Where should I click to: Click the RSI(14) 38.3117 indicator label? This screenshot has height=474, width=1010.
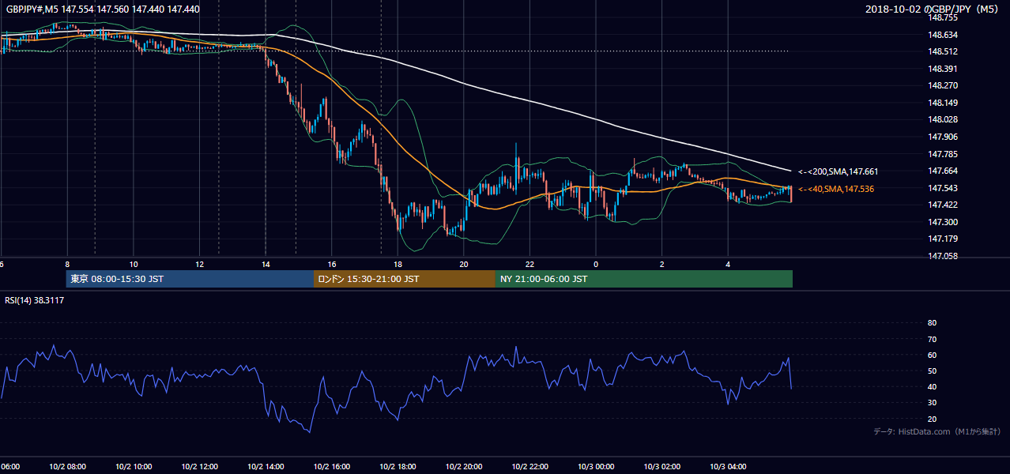pyautogui.click(x=34, y=300)
